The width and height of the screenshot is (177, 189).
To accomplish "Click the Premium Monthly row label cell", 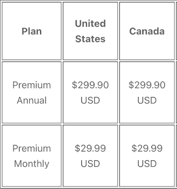I will (x=32, y=156).
